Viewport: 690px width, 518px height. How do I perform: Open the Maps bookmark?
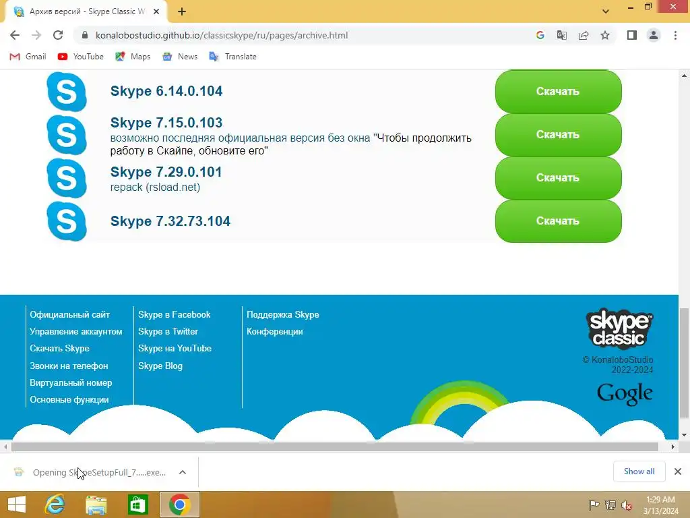click(133, 57)
